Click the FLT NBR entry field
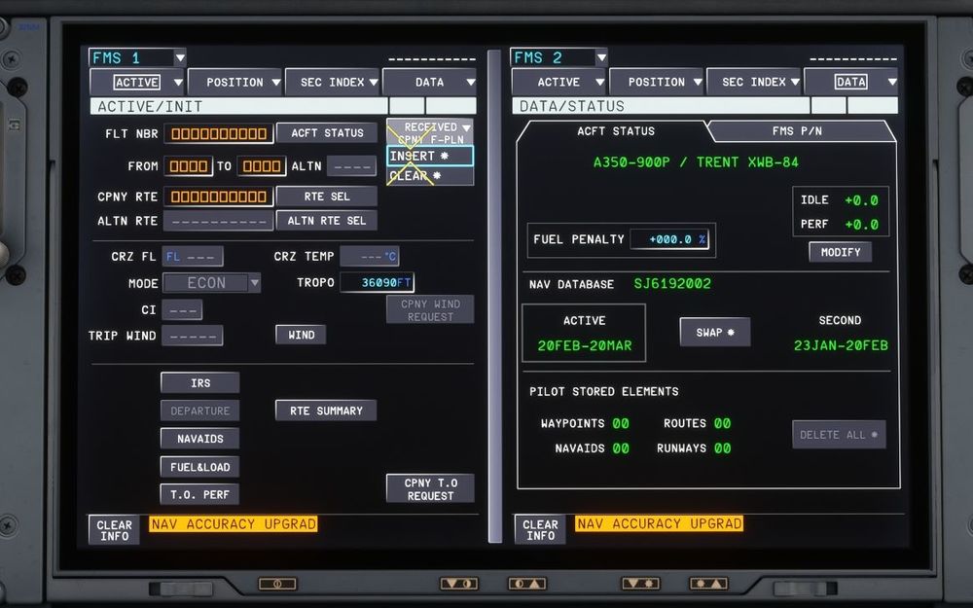973x608 pixels. [x=218, y=133]
